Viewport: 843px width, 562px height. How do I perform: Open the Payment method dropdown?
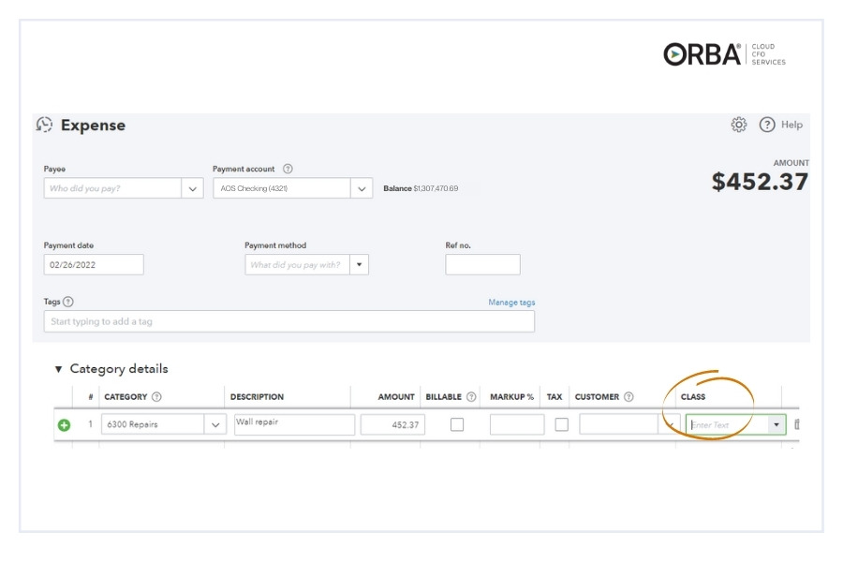click(360, 265)
